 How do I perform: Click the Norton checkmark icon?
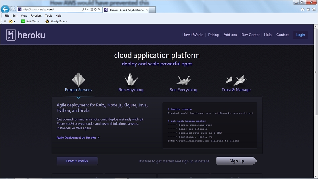pos(11,21)
